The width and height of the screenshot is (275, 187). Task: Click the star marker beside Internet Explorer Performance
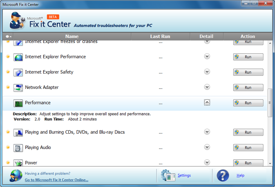8,56
